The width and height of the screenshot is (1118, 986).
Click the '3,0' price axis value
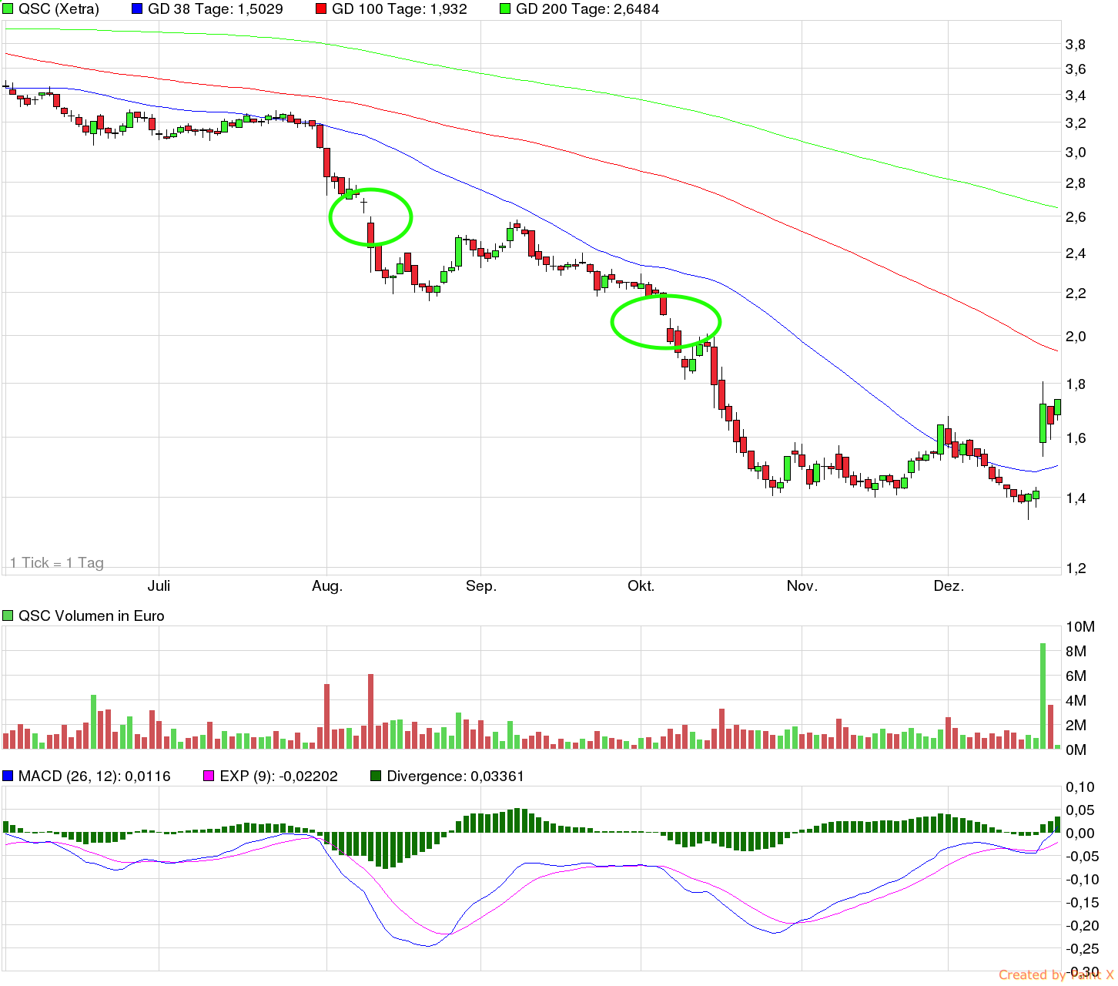[x=1076, y=153]
